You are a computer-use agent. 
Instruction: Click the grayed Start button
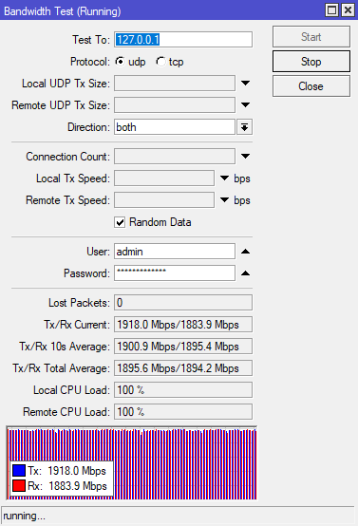click(311, 37)
